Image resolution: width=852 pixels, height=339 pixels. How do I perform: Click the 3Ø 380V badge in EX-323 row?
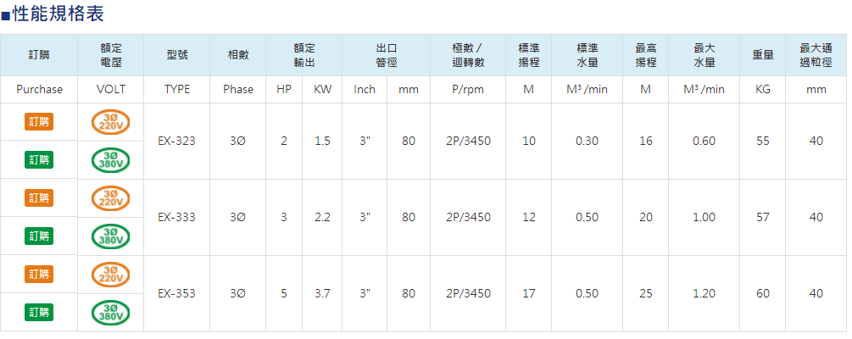pyautogui.click(x=111, y=159)
